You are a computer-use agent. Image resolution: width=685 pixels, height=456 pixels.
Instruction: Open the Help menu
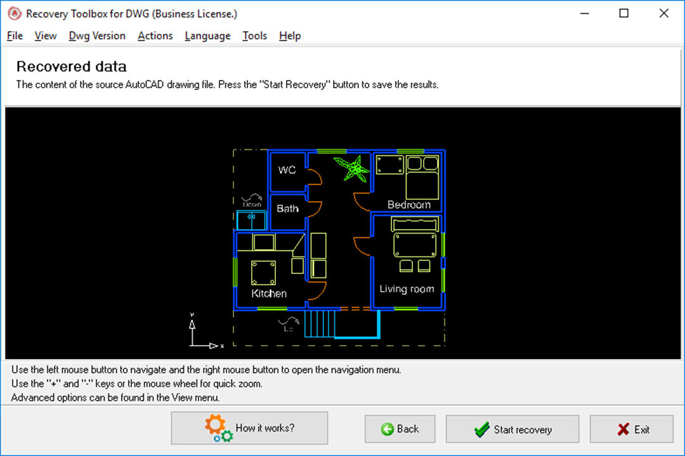tap(290, 36)
